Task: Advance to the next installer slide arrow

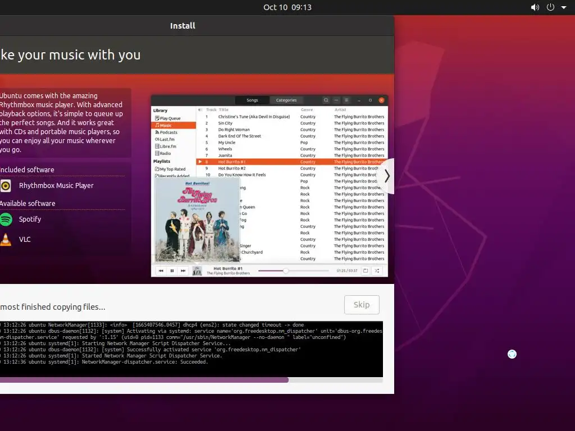Action: 387,176
